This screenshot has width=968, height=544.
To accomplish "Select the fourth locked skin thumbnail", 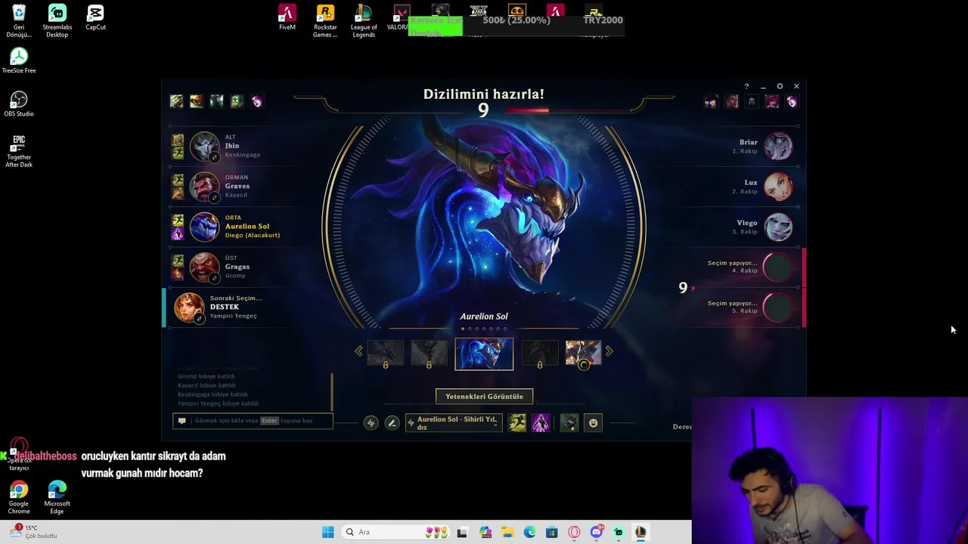I will coord(539,354).
